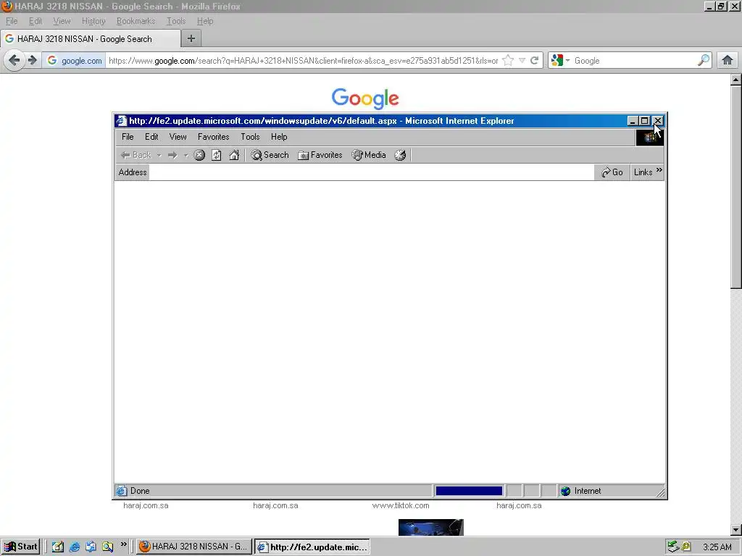Open a new Firefox tab with plus button
Screen dimensions: 742x556
pos(191,39)
